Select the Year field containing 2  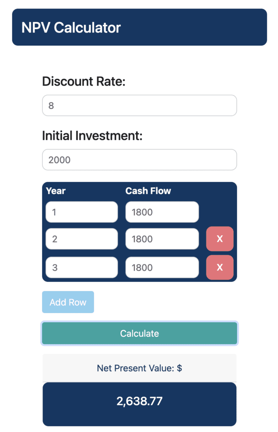click(x=82, y=239)
